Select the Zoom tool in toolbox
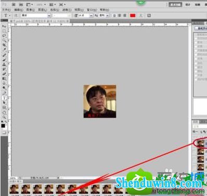This screenshot has width=207, height=196. coord(4,117)
